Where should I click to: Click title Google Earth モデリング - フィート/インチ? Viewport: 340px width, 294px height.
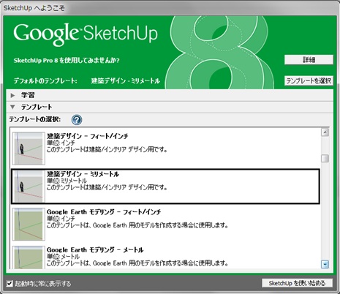(104, 212)
